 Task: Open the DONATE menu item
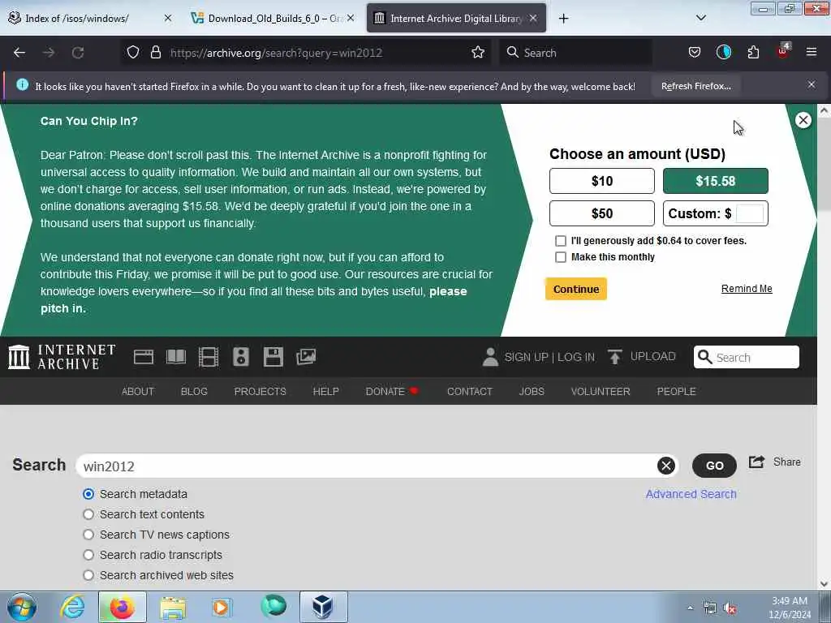pos(392,392)
